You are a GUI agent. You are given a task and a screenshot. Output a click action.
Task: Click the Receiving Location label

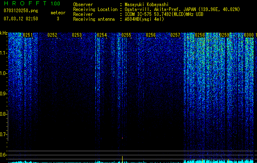95,9
